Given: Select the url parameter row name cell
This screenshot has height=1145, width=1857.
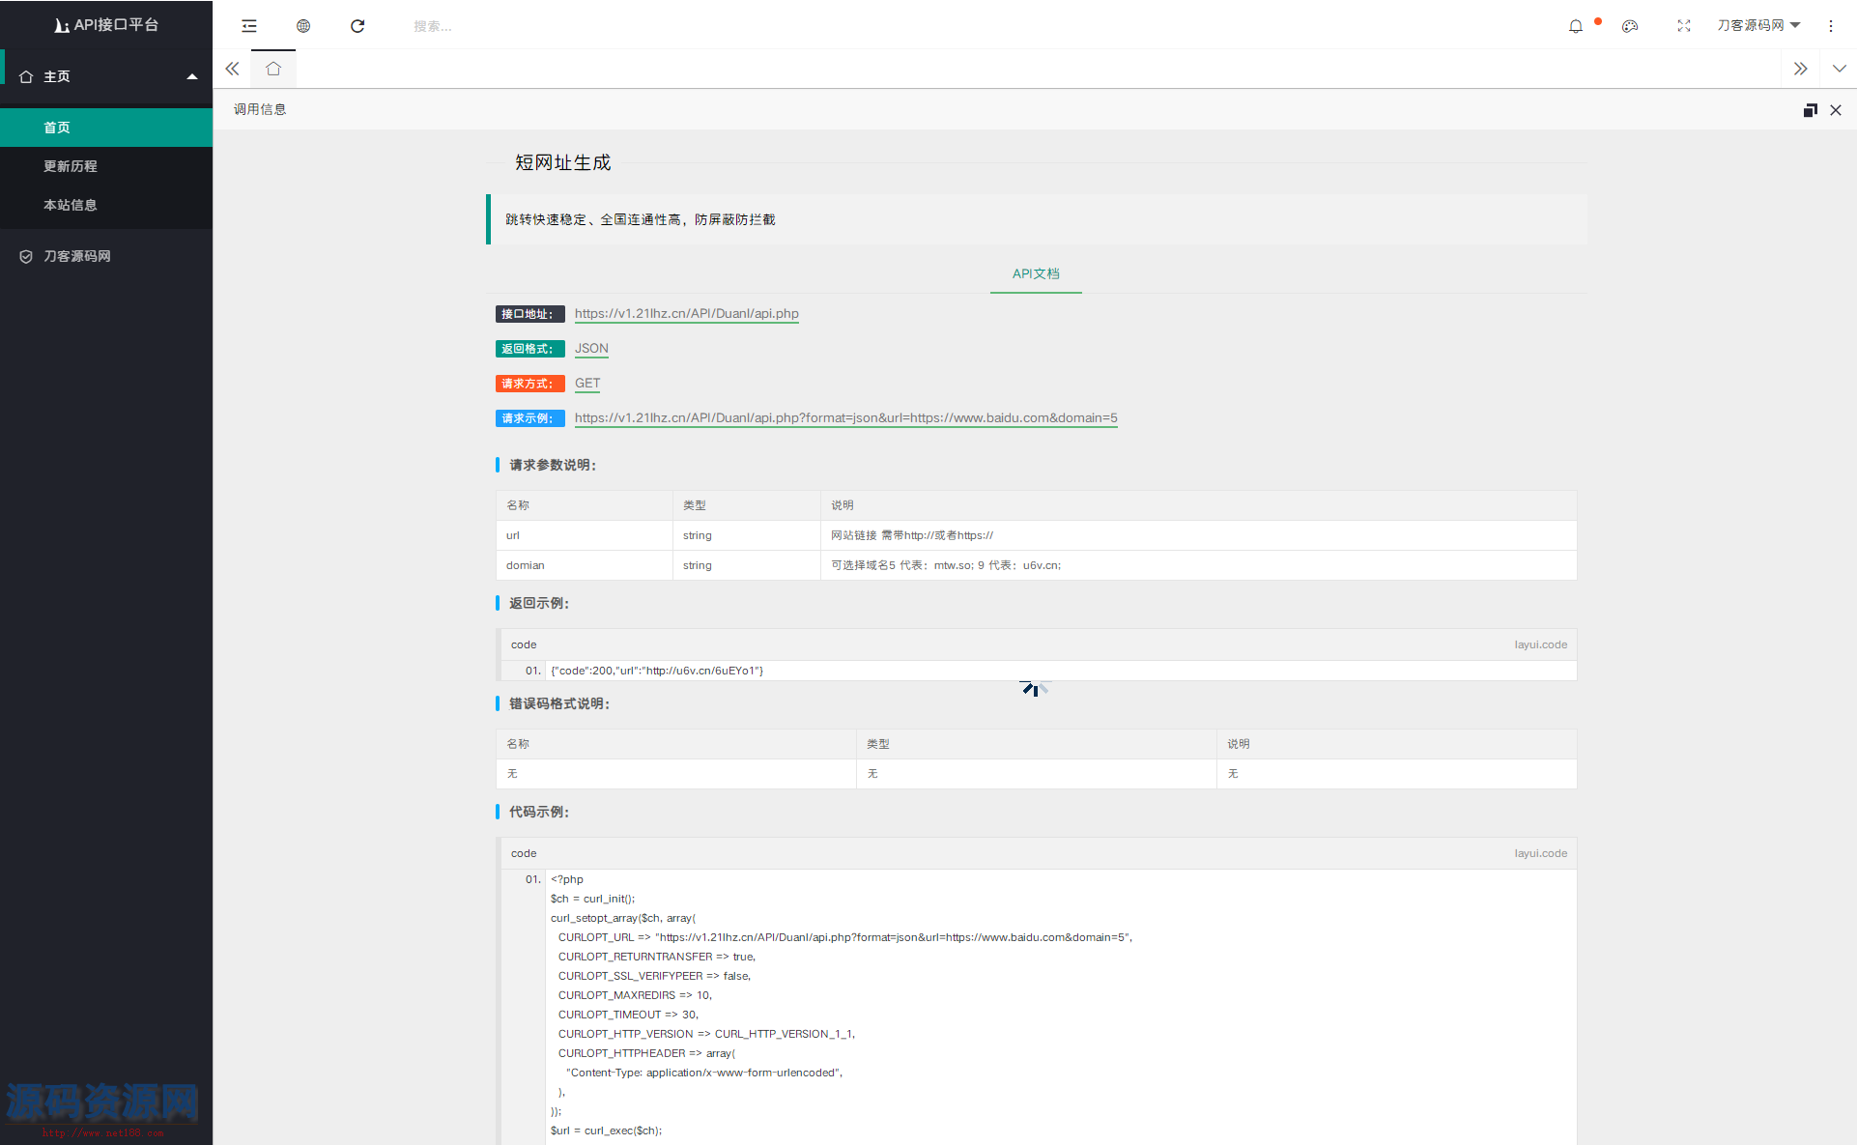Looking at the screenshot, I should click(x=585, y=535).
